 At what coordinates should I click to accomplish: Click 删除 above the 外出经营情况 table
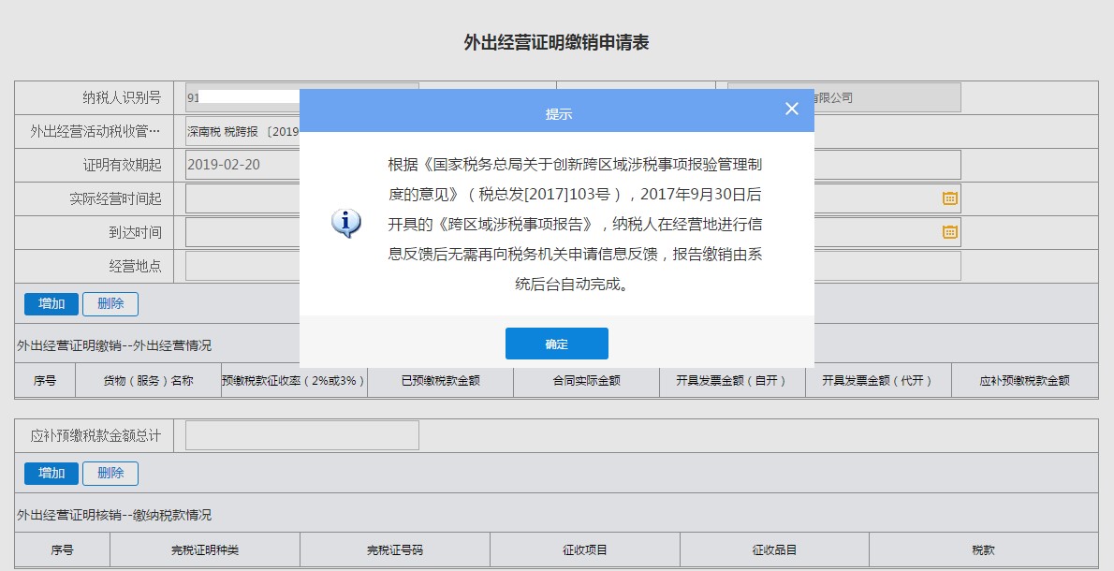point(110,304)
